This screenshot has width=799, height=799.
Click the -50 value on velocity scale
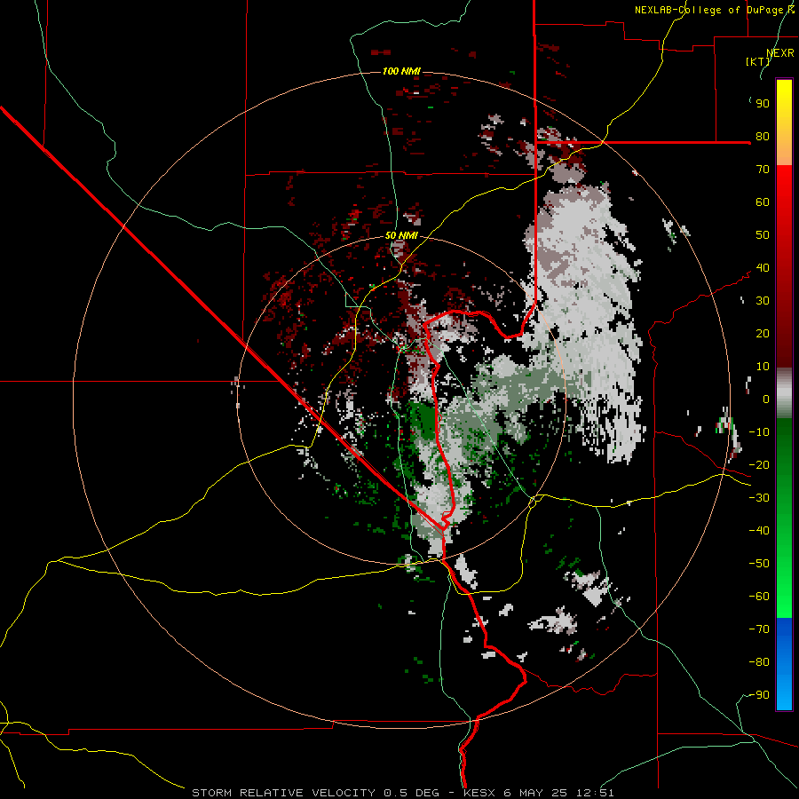pos(759,564)
